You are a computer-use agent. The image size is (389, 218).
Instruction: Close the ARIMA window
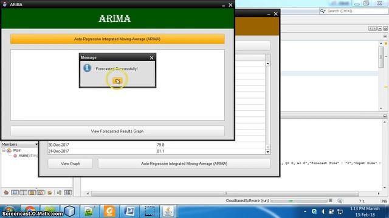coord(230,5)
